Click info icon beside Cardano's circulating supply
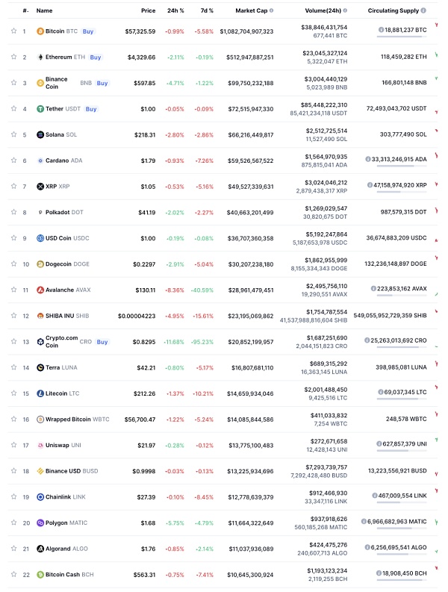Viewport: 448px width, 592px height. [x=367, y=159]
